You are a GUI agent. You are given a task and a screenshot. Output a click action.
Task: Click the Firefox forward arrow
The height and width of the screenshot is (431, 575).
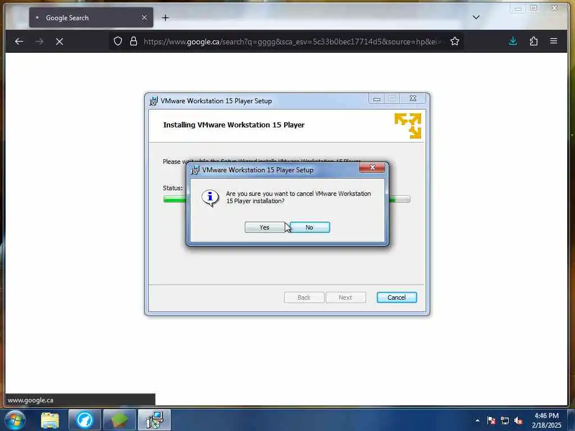click(39, 42)
